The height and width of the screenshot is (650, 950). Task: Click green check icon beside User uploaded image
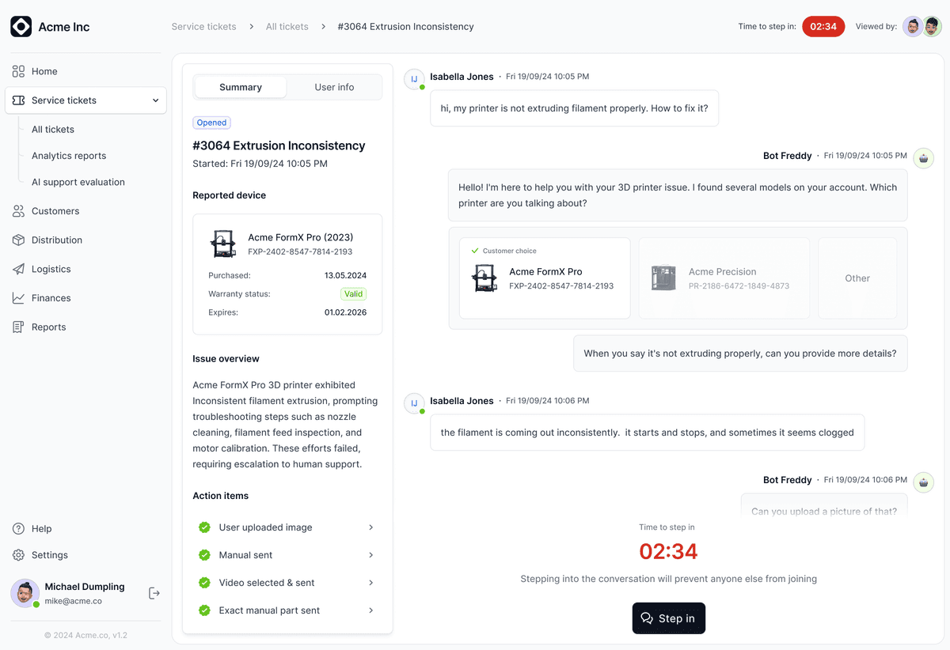pos(204,527)
